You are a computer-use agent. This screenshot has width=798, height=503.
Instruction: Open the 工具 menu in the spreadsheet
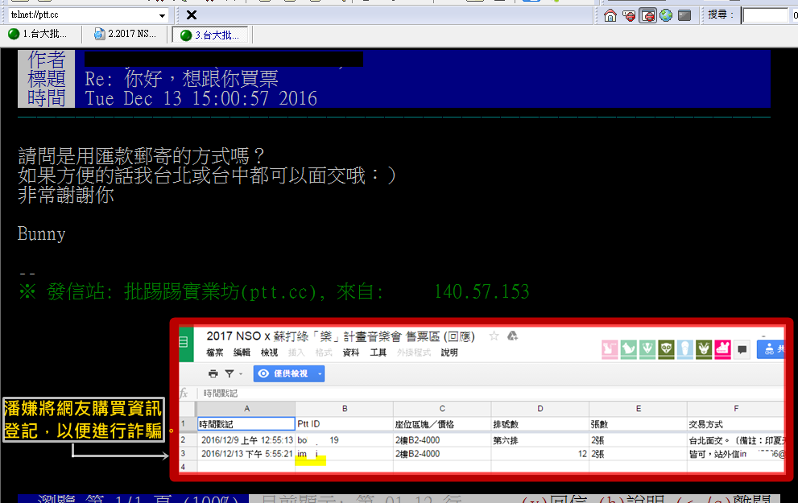click(378, 353)
